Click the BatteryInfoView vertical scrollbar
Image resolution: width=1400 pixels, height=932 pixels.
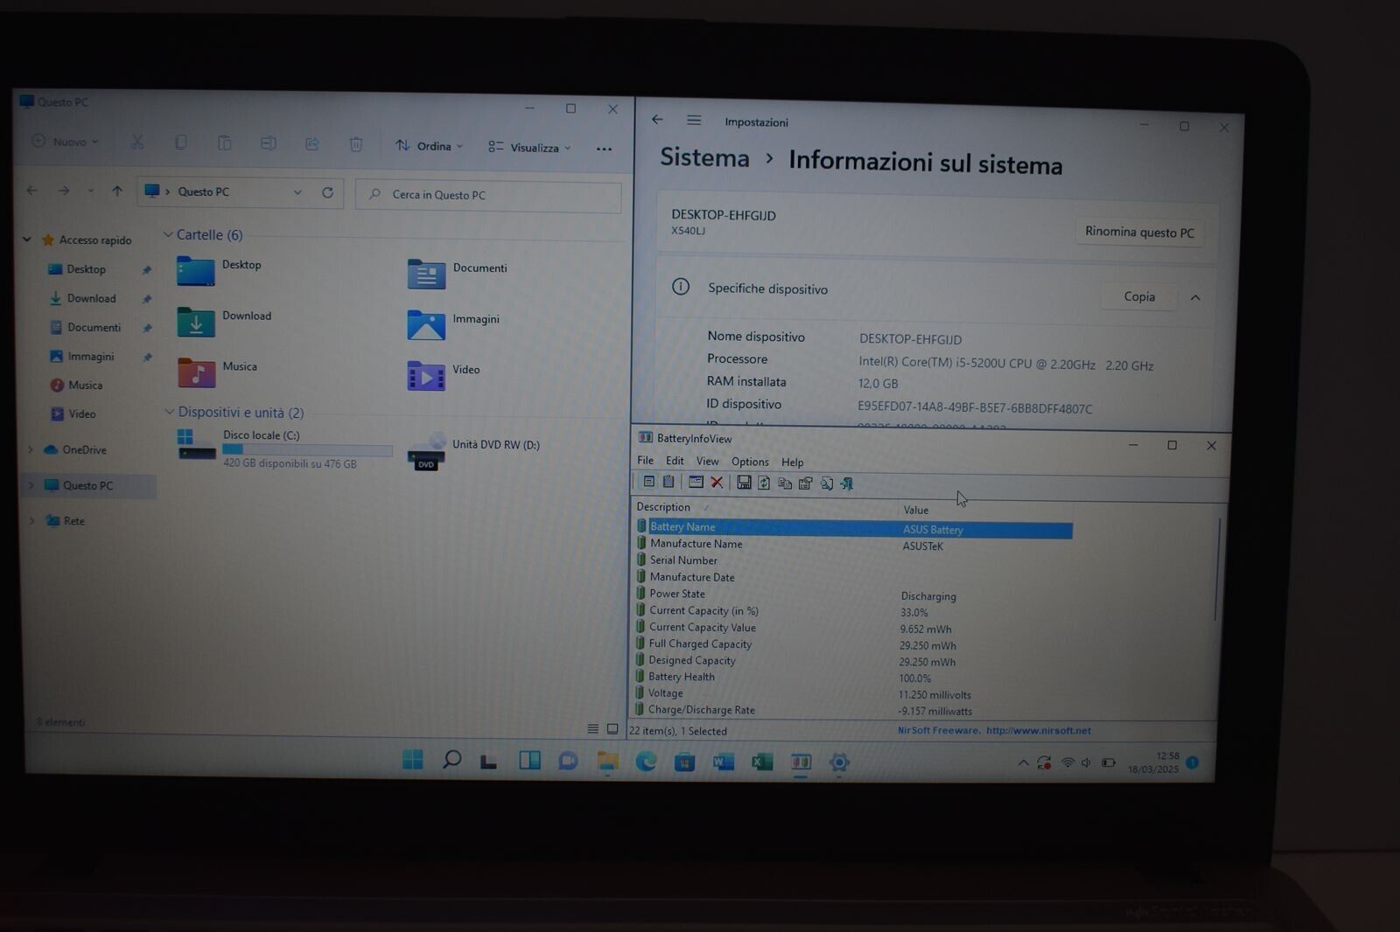(x=1218, y=569)
